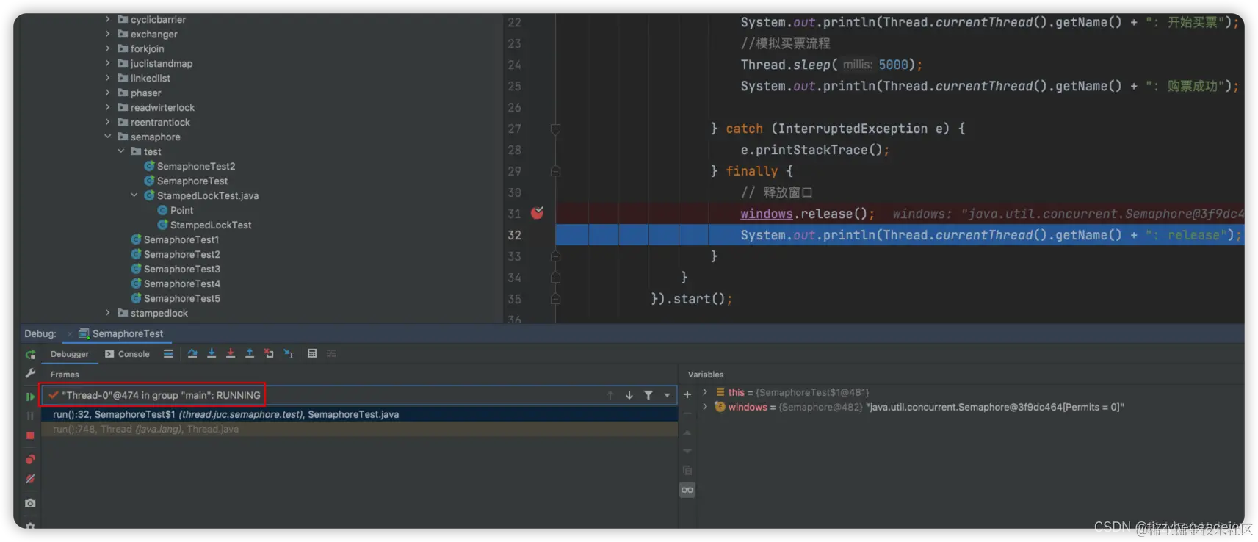Screen dimensions: 1258x542
Task: Toggle breakpoint on line 31
Action: [x=538, y=213]
